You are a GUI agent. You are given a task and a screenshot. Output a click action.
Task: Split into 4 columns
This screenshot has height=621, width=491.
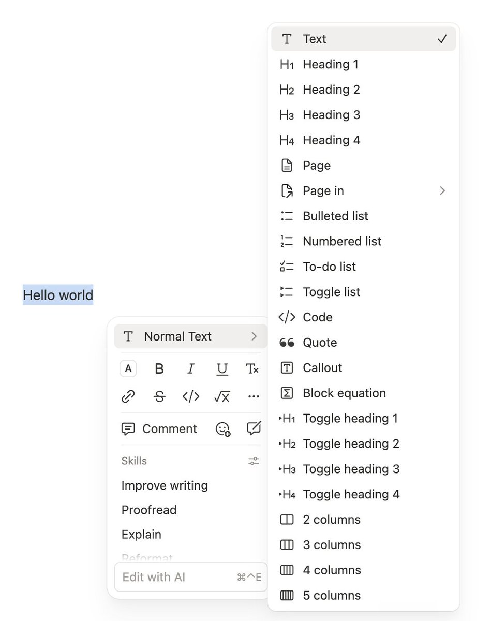click(x=364, y=570)
